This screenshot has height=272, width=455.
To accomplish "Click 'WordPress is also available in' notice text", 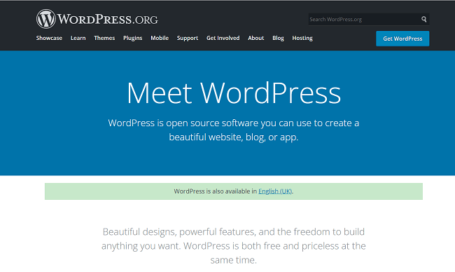I will [216, 191].
